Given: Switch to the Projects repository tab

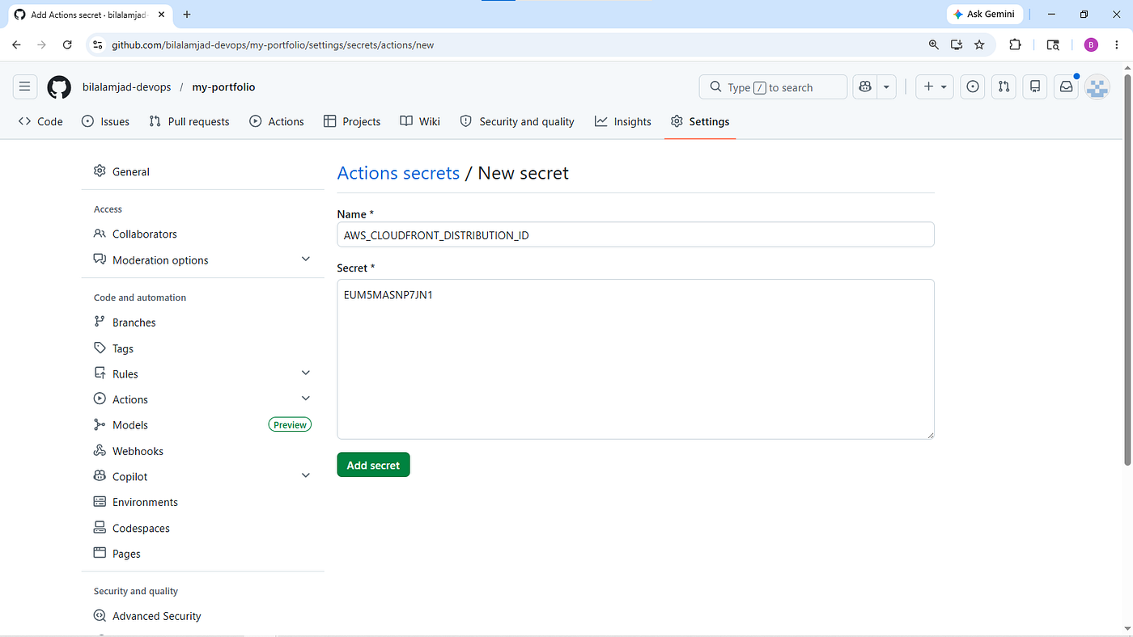Looking at the screenshot, I should click(x=352, y=121).
